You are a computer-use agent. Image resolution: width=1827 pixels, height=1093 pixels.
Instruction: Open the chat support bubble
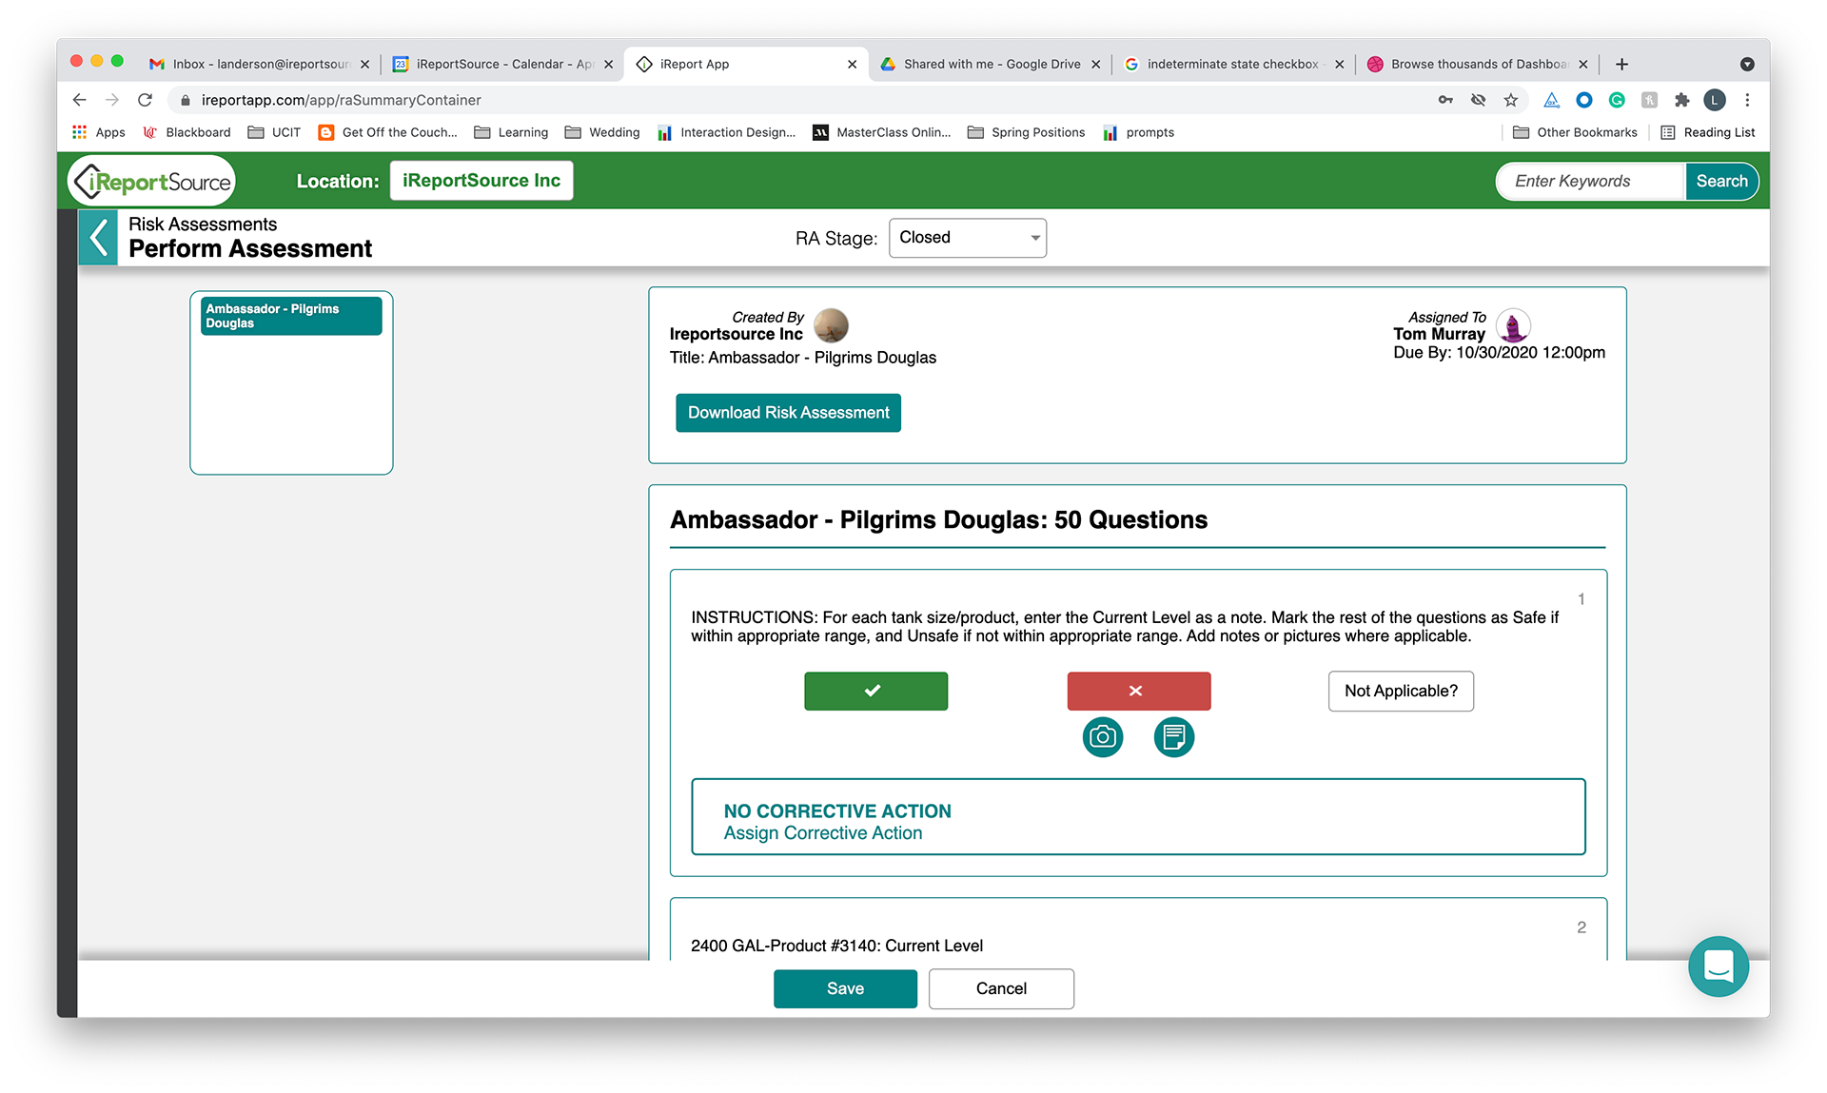(x=1719, y=966)
